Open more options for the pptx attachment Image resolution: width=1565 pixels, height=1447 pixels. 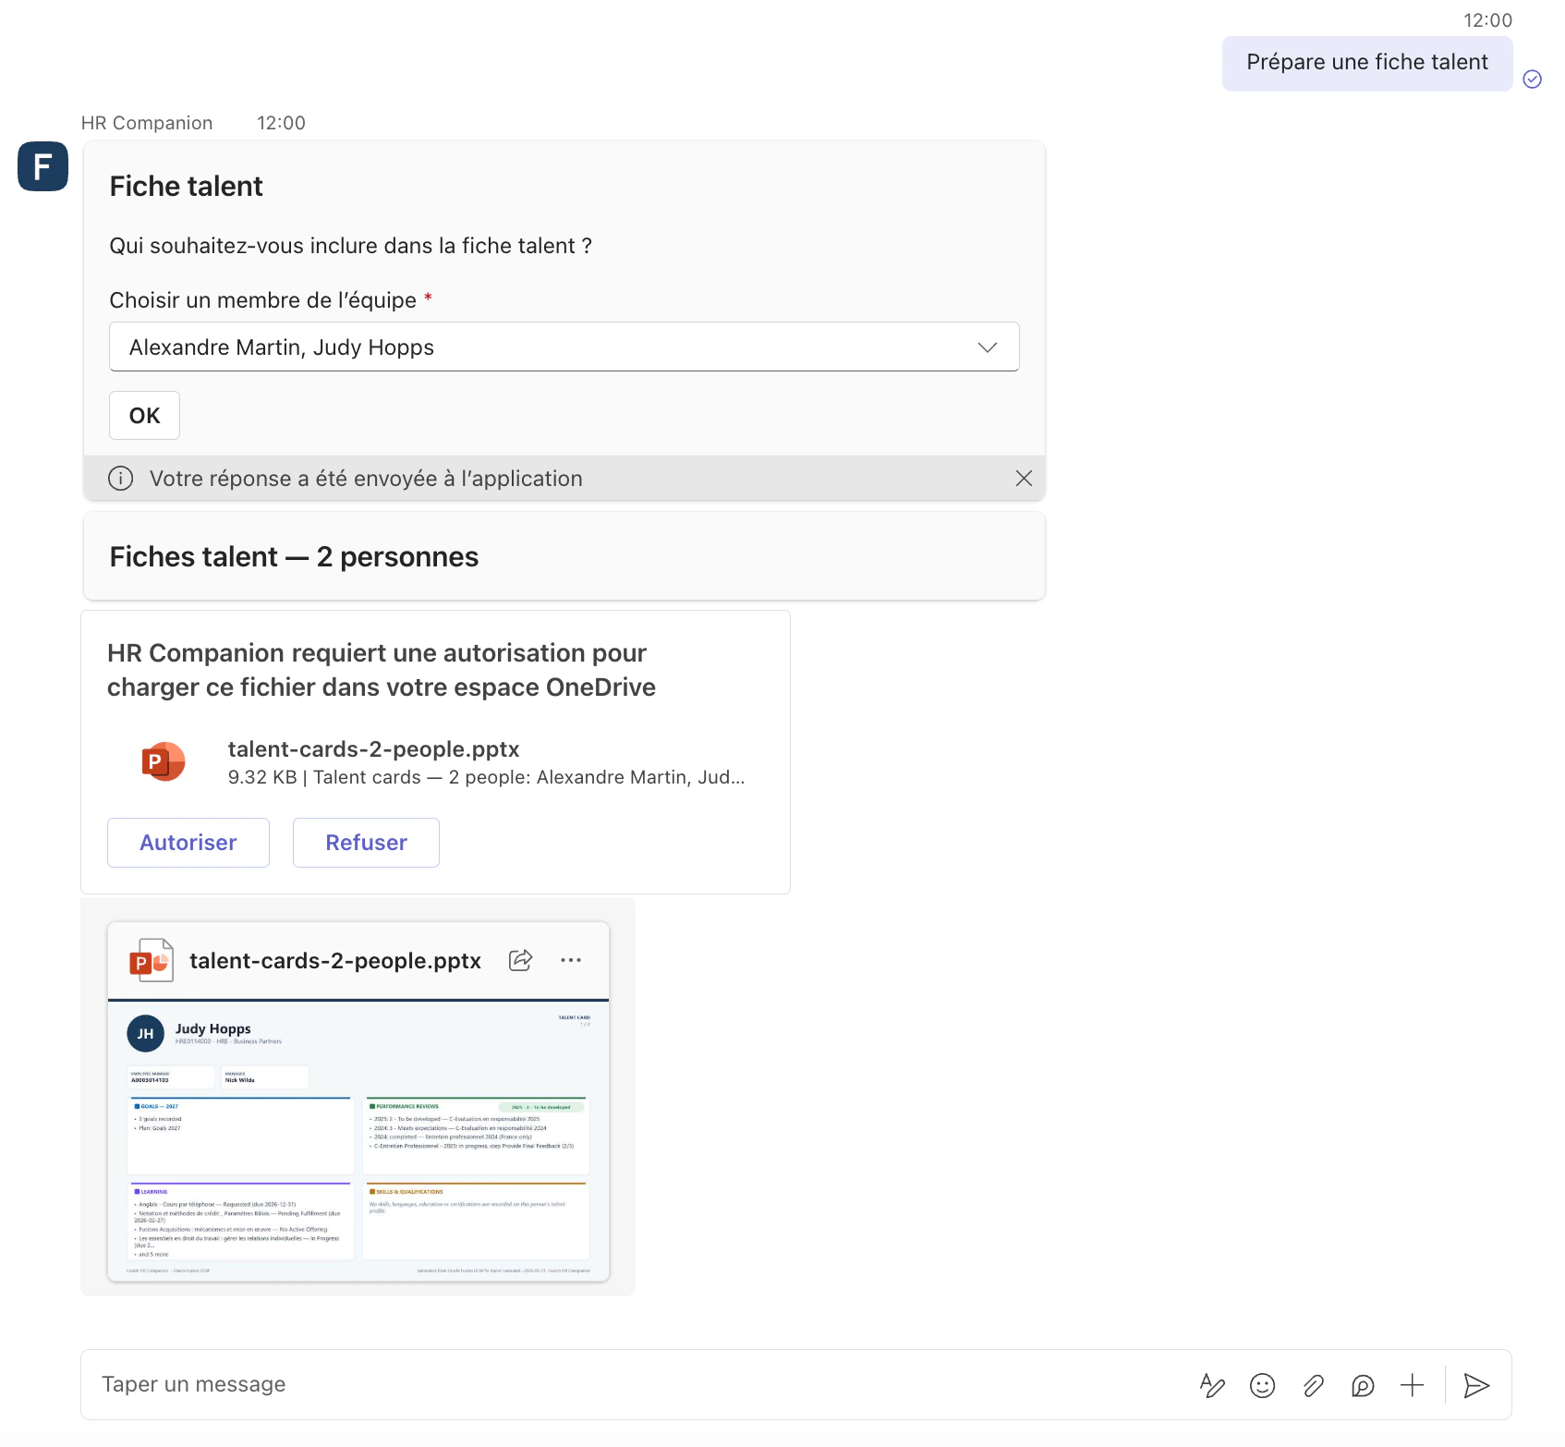tap(571, 960)
